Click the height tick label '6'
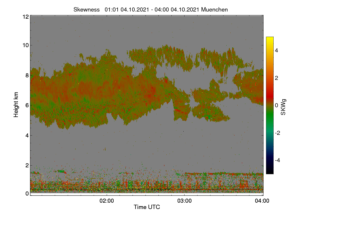This screenshot has height=230, width=346. click(27, 106)
